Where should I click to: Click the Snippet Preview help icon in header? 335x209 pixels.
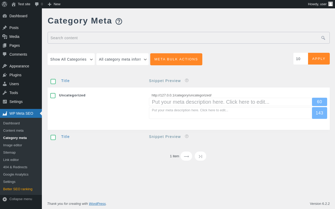tap(187, 80)
